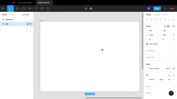Switch to the Assets tab
The height and width of the screenshot is (99, 177).
coord(12,15)
